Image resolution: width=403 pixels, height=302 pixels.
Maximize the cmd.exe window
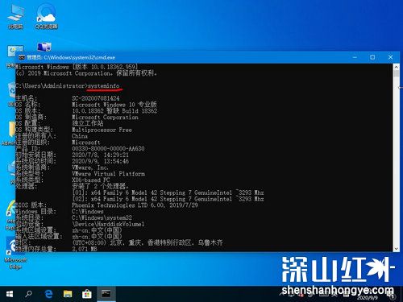[372, 57]
